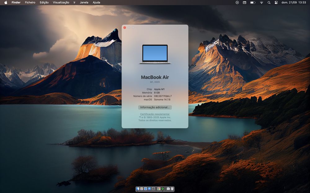The width and height of the screenshot is (310, 193).
Task: Open the Certificação regulamentar link
Action: coord(155,114)
